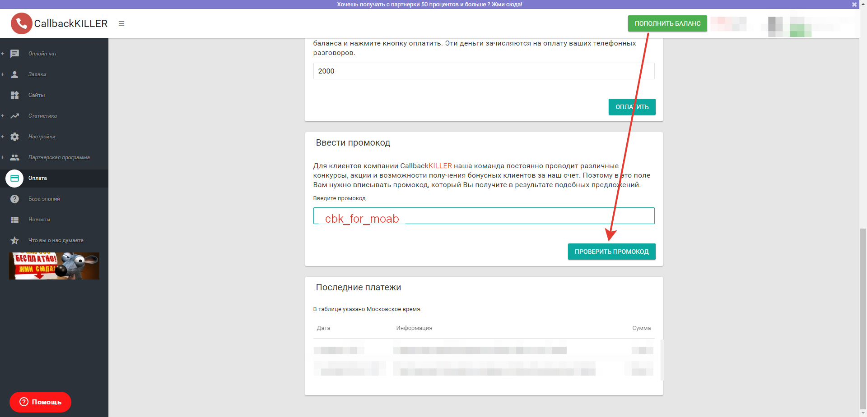Image resolution: width=867 pixels, height=417 pixels.
Task: Open the Настройки gear icon
Action: click(x=14, y=137)
